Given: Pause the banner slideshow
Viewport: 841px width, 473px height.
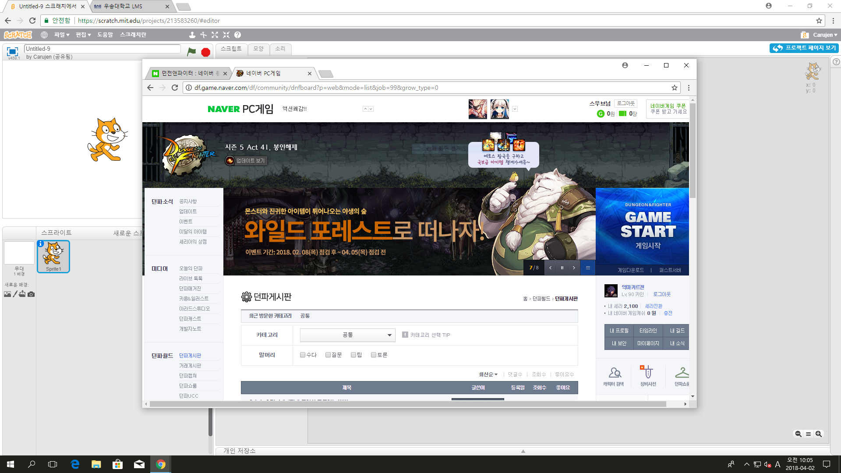Looking at the screenshot, I should tap(562, 268).
